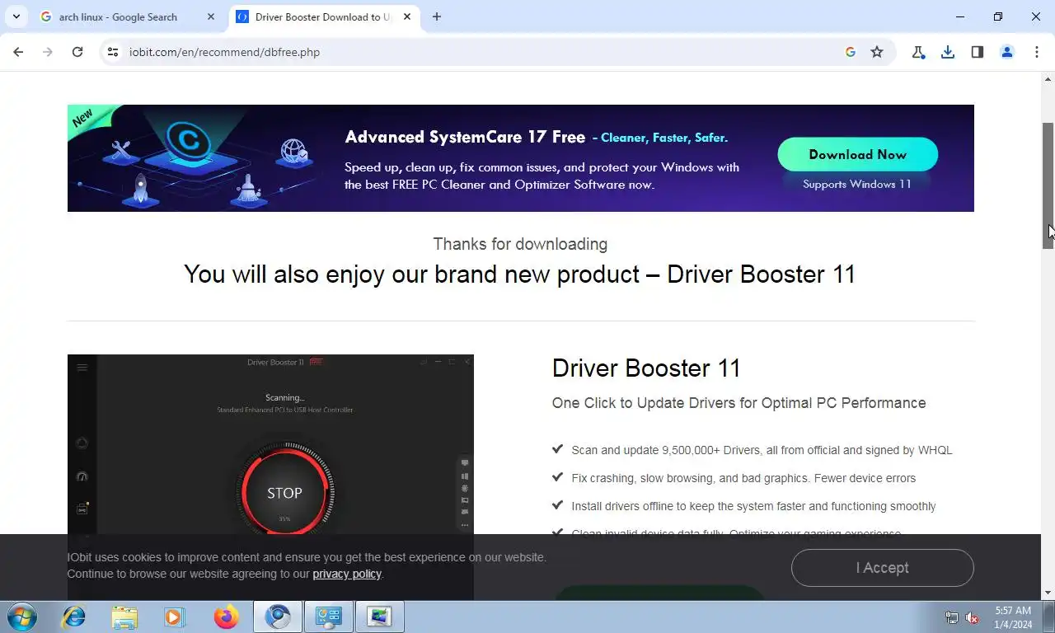1055x633 pixels.
Task: Click the Advanced SystemCare 17 Free banner title
Action: click(x=465, y=138)
